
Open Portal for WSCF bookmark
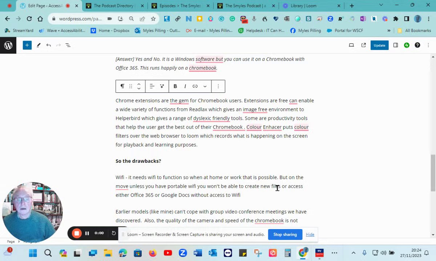pos(345,31)
